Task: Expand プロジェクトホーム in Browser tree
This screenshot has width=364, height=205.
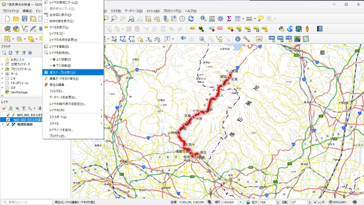Action: pyautogui.click(x=2, y=69)
